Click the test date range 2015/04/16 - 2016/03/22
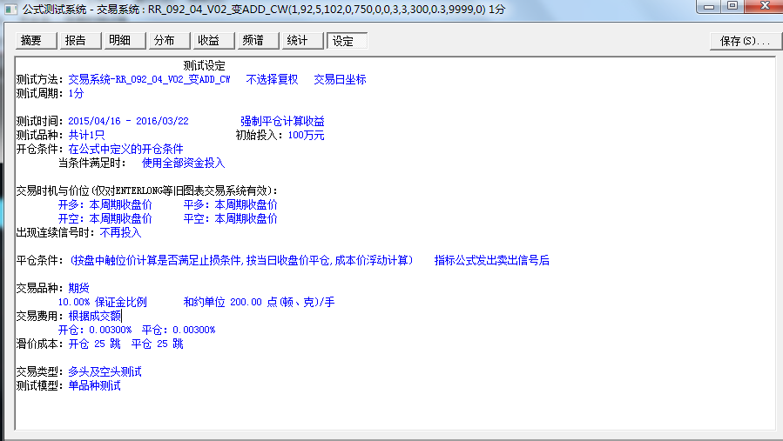Viewport: 783px width, 441px height. [128, 121]
